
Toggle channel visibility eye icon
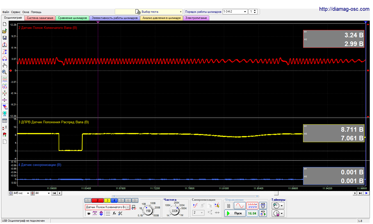89,213
